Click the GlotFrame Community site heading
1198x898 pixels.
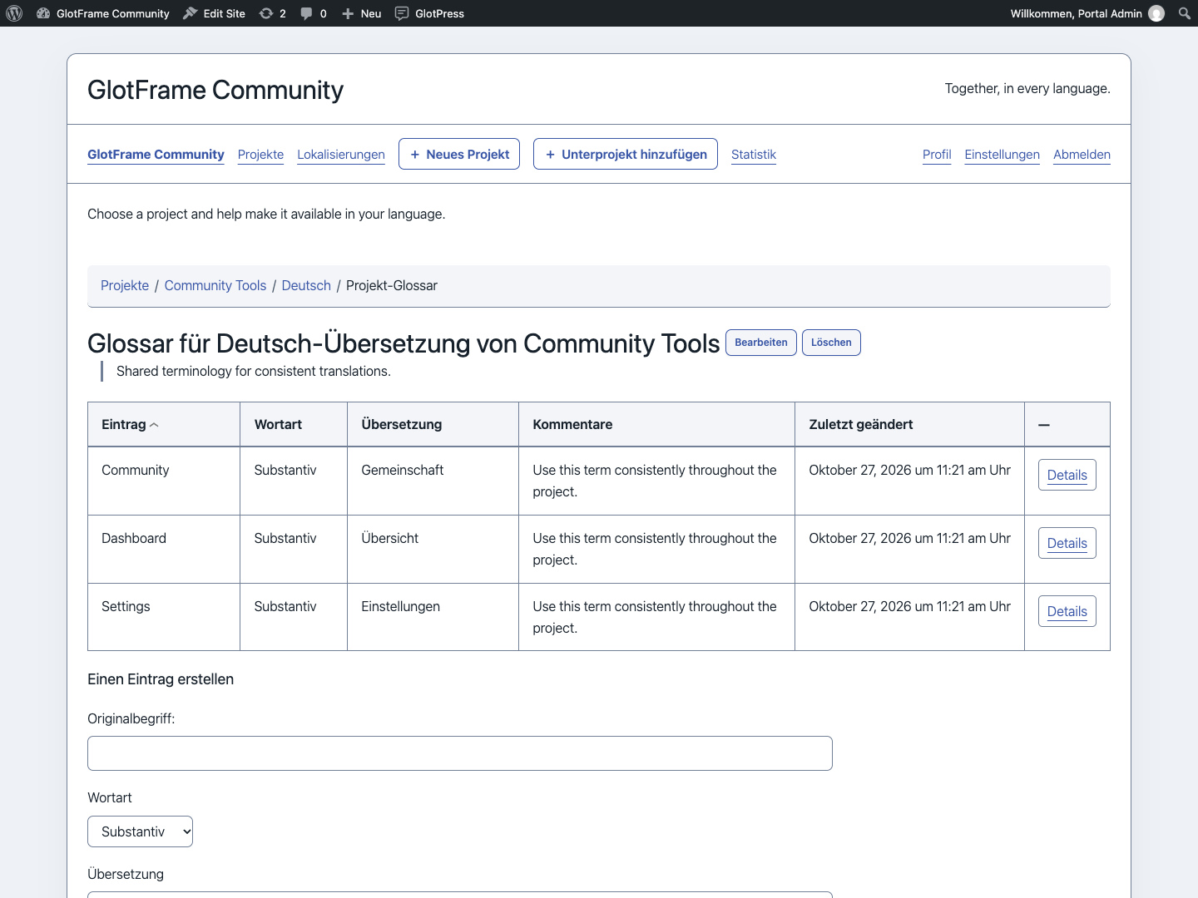pyautogui.click(x=215, y=90)
